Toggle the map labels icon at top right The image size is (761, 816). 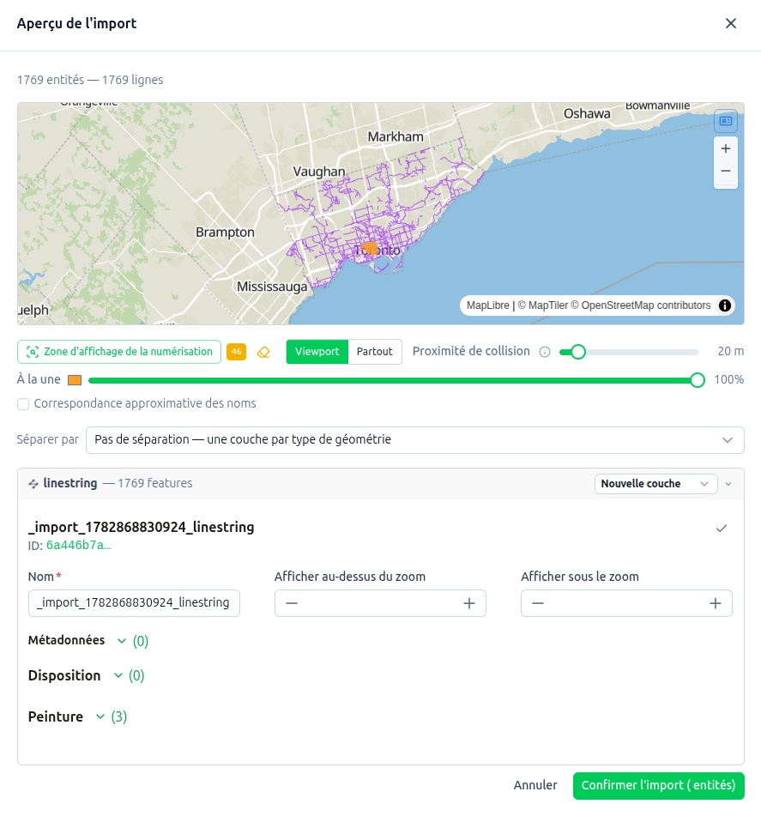(x=726, y=121)
